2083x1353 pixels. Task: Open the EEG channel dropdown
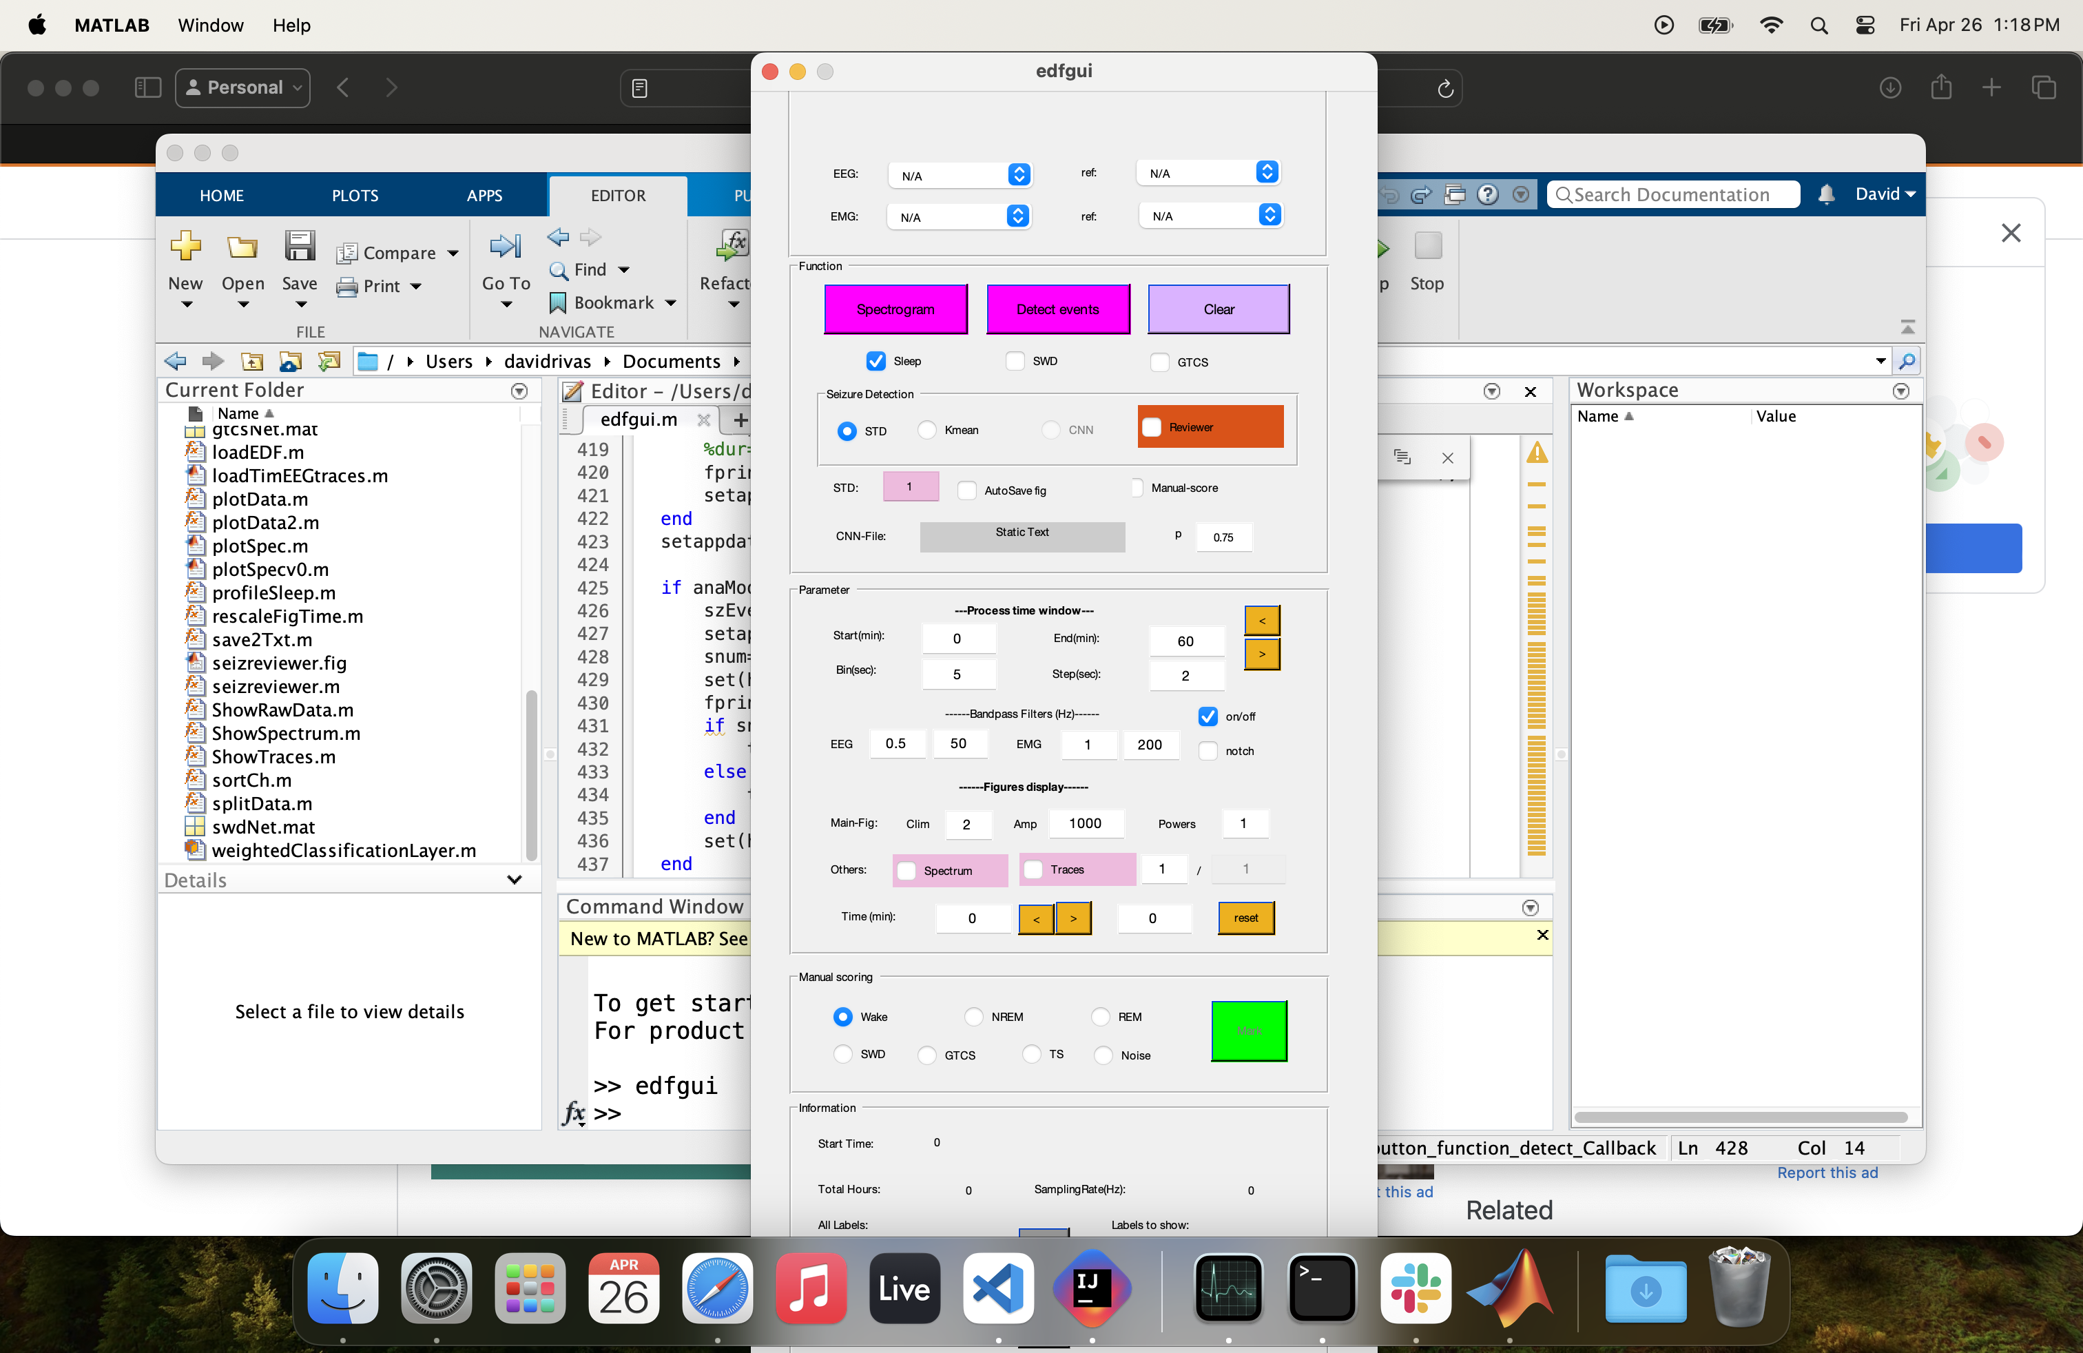pyautogui.click(x=960, y=175)
